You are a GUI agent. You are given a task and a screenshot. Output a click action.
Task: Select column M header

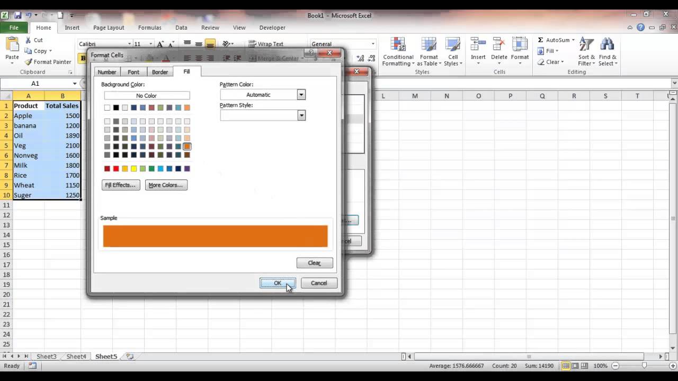click(x=415, y=96)
